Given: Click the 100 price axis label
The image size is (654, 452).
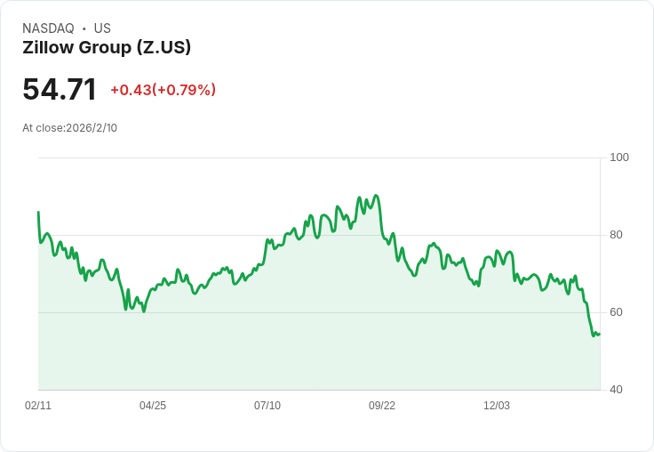Looking at the screenshot, I should click(x=619, y=157).
